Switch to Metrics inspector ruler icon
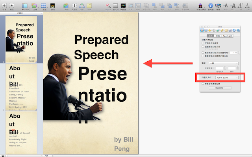This screenshot has width=252, height=157. click(222, 30)
